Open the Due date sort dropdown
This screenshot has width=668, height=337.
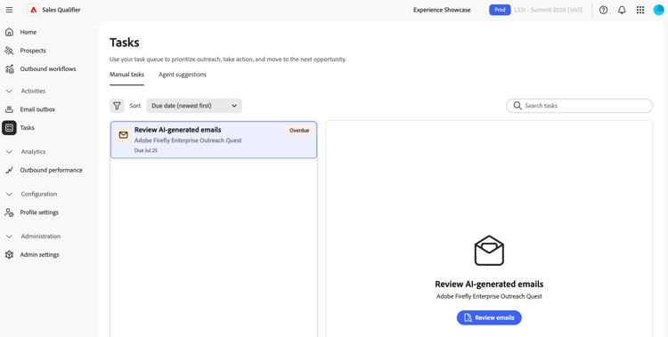coord(194,106)
